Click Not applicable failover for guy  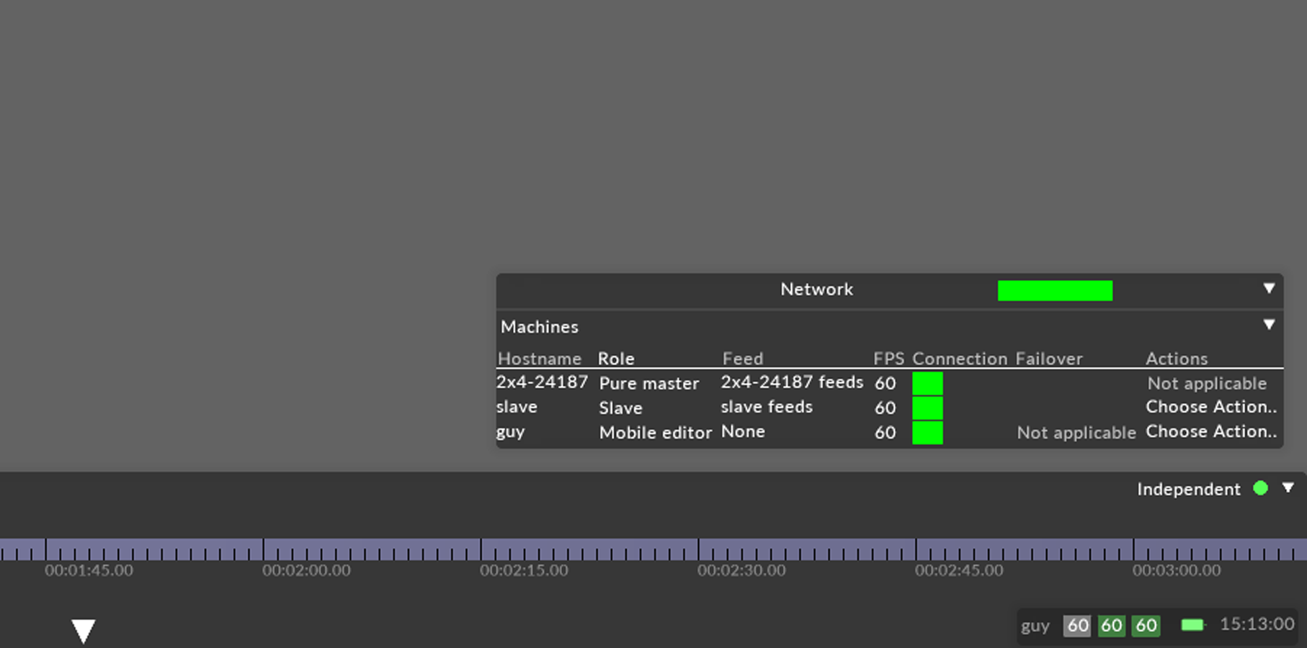pos(1076,433)
